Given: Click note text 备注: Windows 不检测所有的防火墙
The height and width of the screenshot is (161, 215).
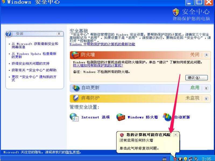Looking at the screenshot, I should pyautogui.click(x=102, y=72).
